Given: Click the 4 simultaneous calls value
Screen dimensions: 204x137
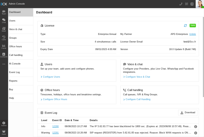Looking at the screenshot, I should 105,42.
